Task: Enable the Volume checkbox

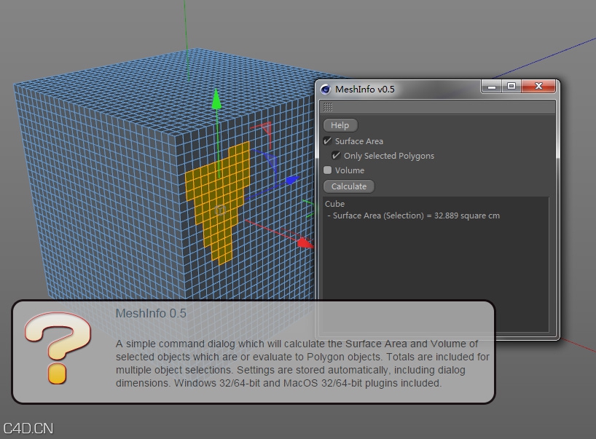Action: pos(327,170)
